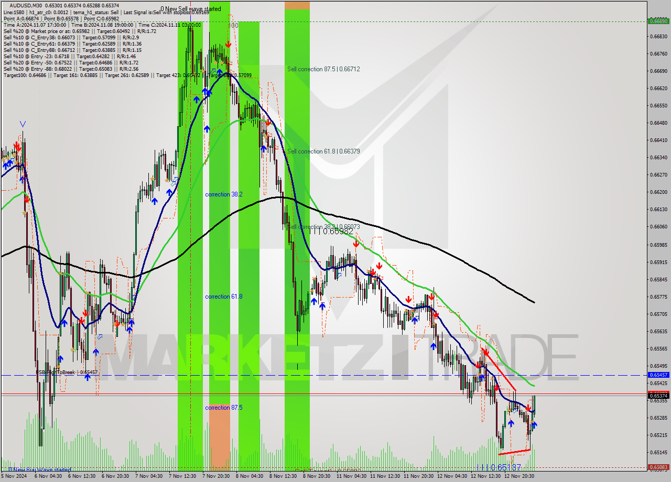Screen dimensions: 671x482
Task: Select 'Sell %20 @ Market price' info line
Action: click(80, 31)
